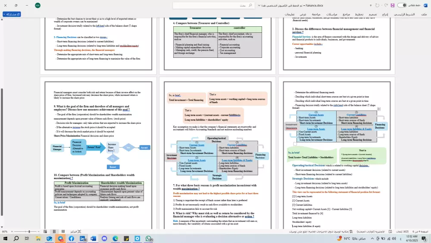
Task: Open the تعليمات (Help) tab
Action: pyautogui.click(x=290, y=14)
